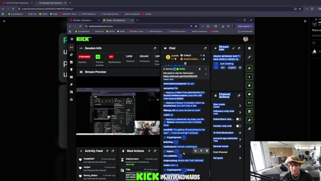This screenshot has width=321, height=181.
Task: Reply to kojozz's chat message
Action: pos(196,151)
